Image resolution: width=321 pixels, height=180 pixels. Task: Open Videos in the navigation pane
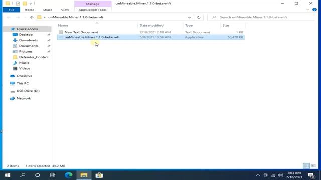[x=25, y=68]
